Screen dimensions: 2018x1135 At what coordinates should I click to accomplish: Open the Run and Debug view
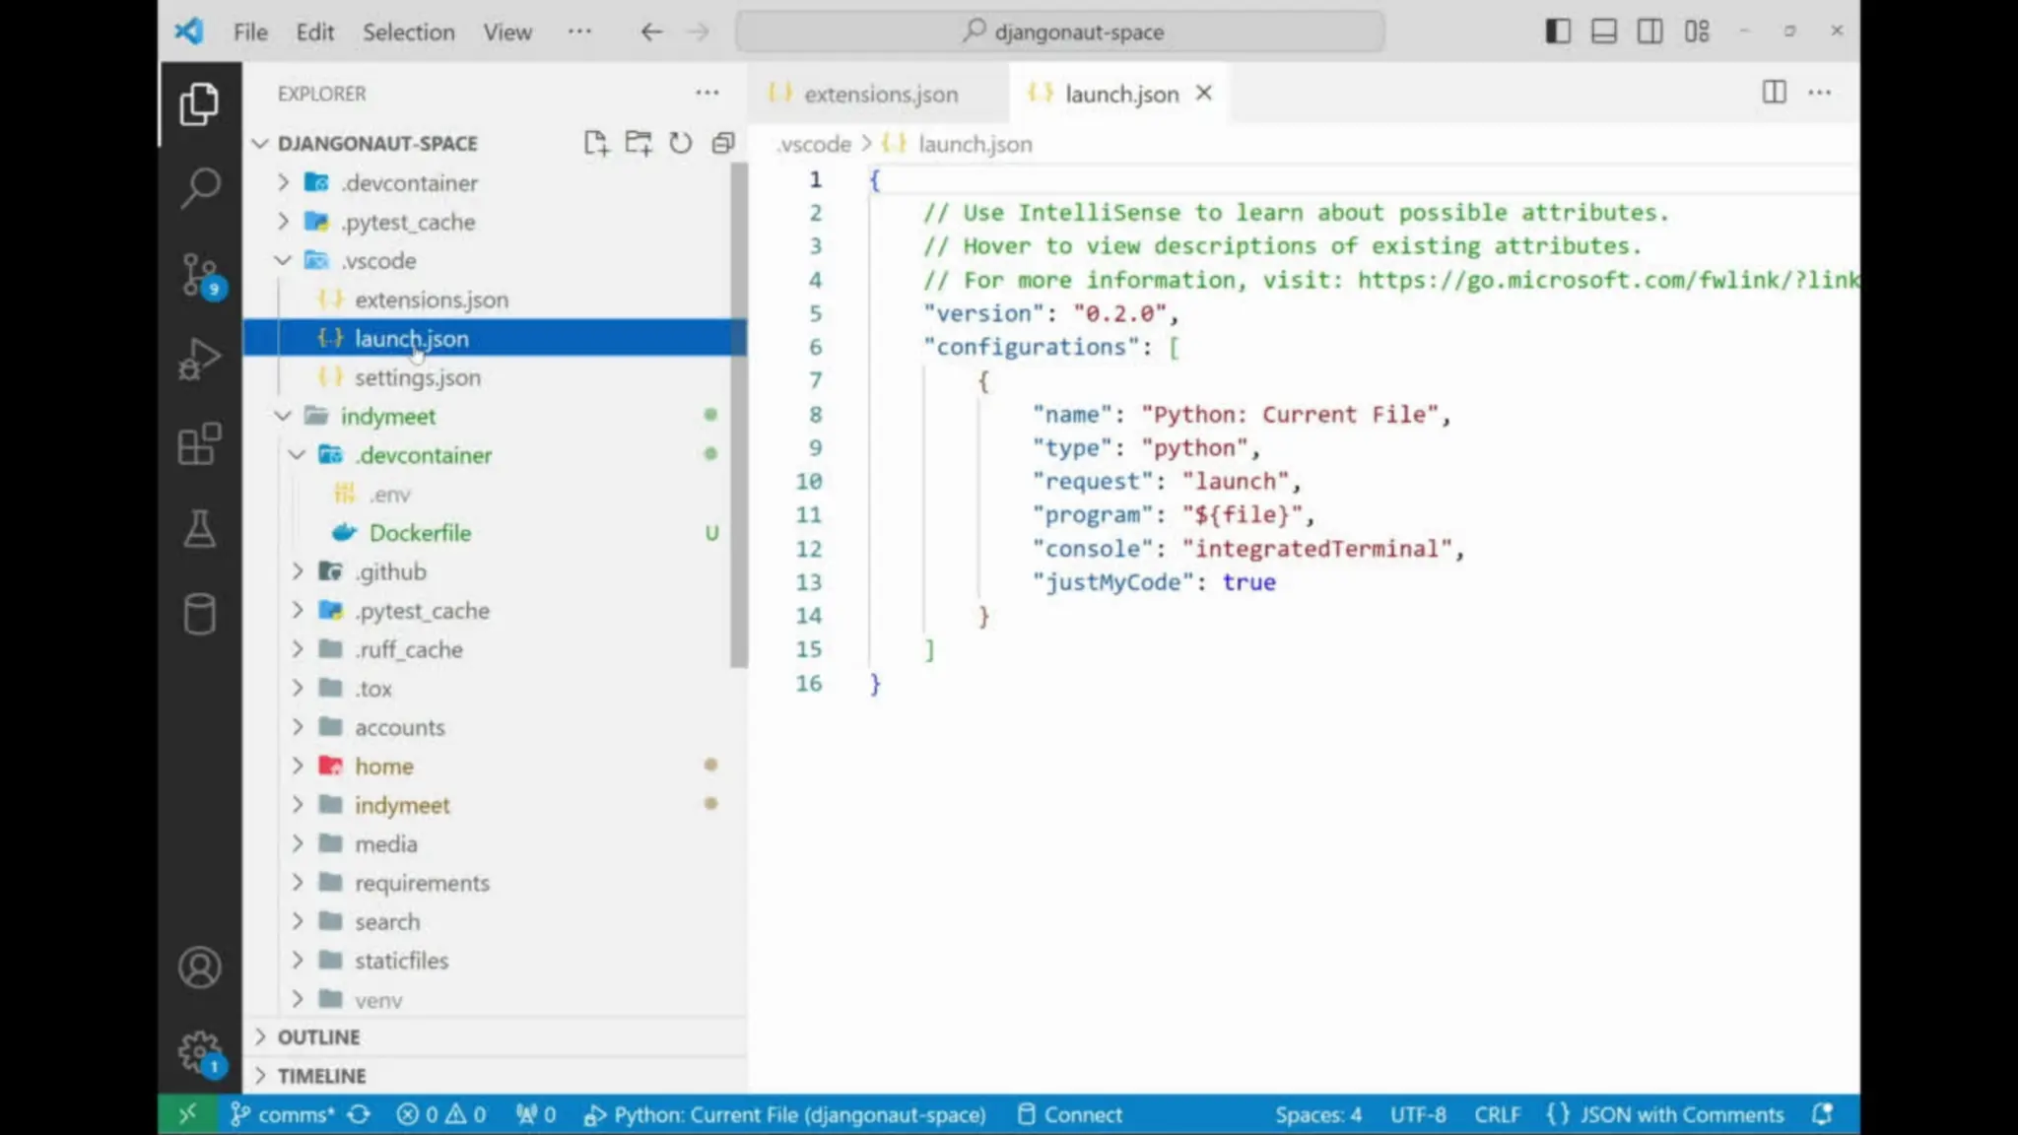click(x=199, y=359)
